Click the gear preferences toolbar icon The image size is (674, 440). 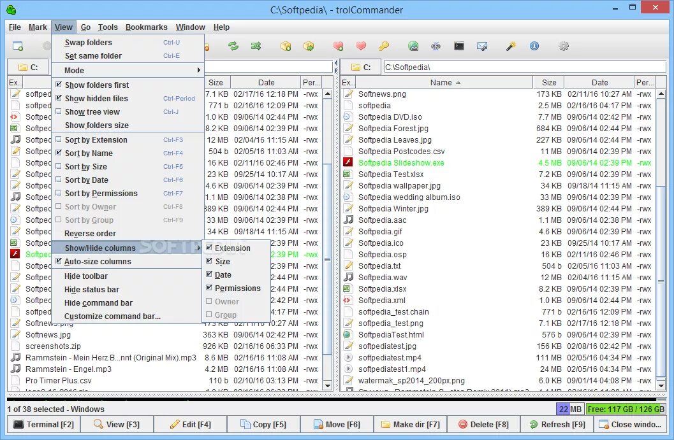564,46
